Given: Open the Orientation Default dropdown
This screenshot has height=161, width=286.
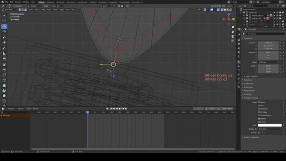Looking at the screenshot, I should [x=35, y=6].
